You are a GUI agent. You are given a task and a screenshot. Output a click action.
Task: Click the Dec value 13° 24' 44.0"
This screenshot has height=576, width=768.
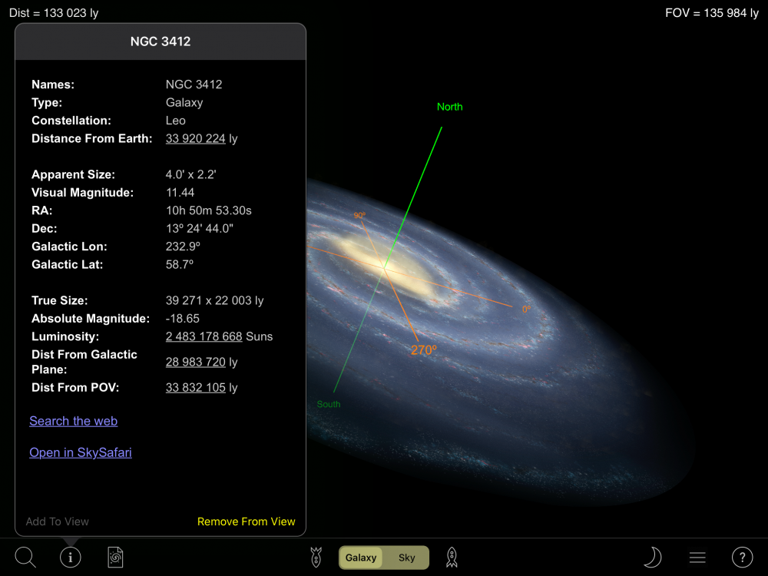click(200, 229)
